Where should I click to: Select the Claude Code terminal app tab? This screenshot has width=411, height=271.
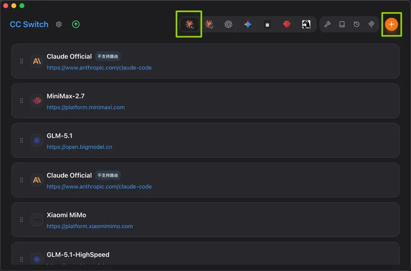pos(189,24)
